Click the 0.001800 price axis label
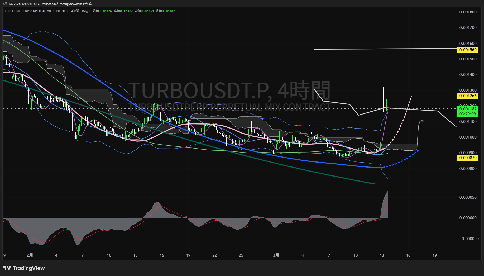Screen dimensions: 484x276 (468, 12)
